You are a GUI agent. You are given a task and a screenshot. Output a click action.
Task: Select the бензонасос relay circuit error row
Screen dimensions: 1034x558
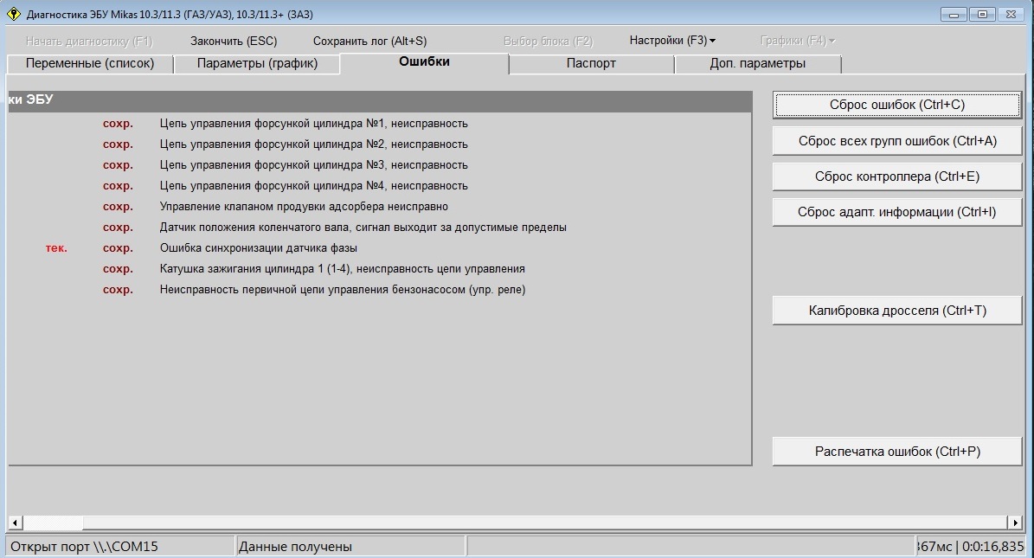point(342,290)
